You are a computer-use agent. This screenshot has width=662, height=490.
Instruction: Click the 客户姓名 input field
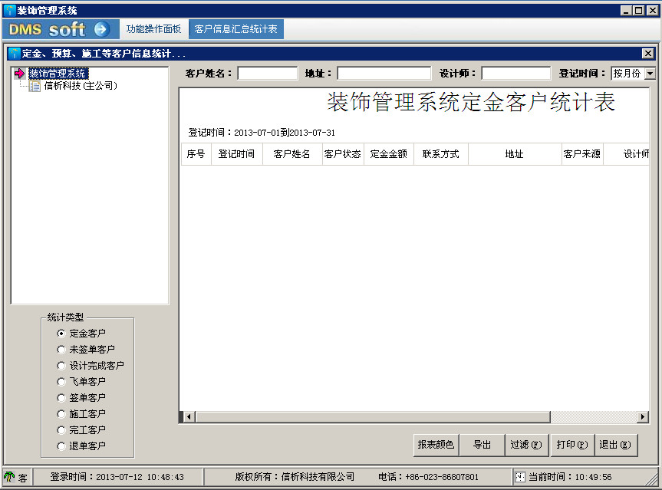268,74
